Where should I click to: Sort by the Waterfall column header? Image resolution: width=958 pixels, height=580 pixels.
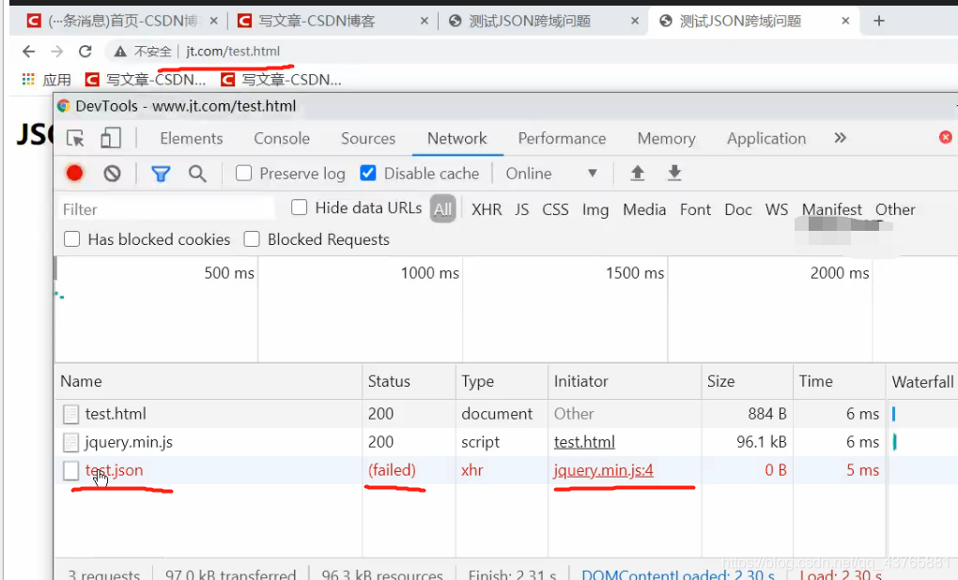coord(922,382)
